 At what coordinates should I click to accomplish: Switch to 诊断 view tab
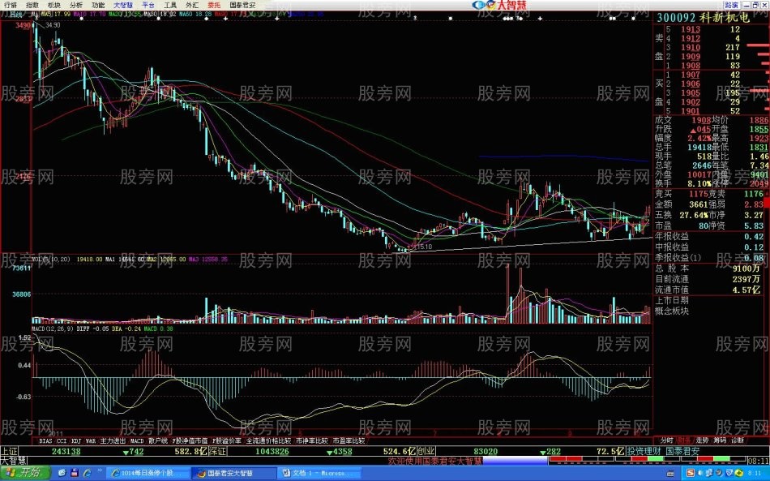737,440
